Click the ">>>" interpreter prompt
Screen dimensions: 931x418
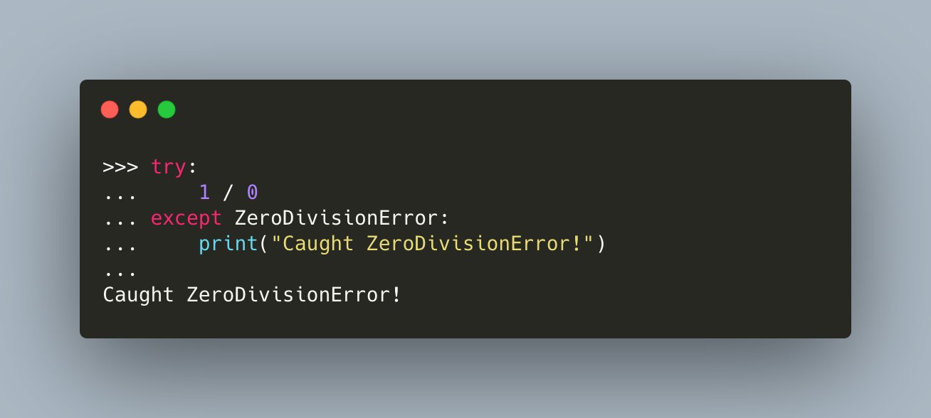[121, 167]
